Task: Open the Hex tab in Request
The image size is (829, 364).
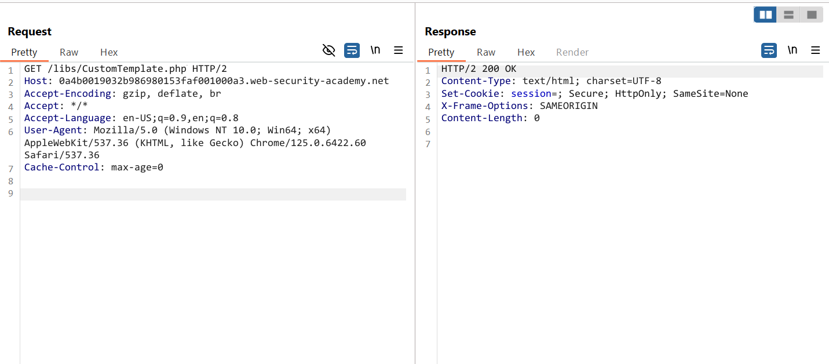Action: click(x=109, y=52)
